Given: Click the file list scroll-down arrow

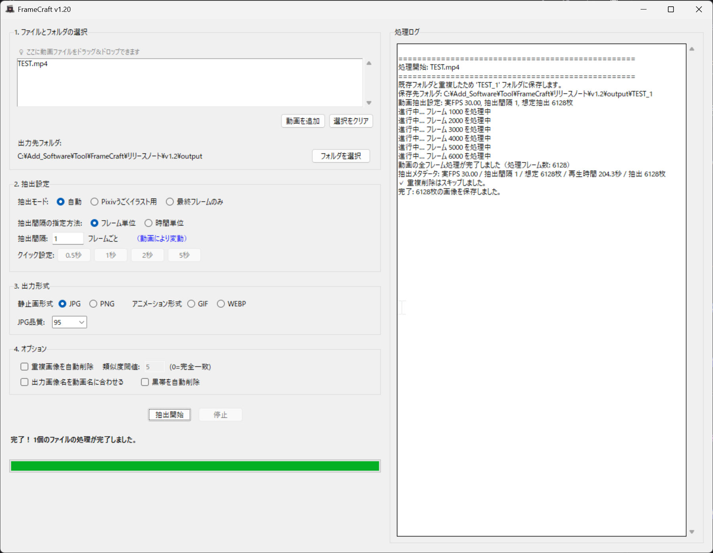Looking at the screenshot, I should pyautogui.click(x=369, y=103).
